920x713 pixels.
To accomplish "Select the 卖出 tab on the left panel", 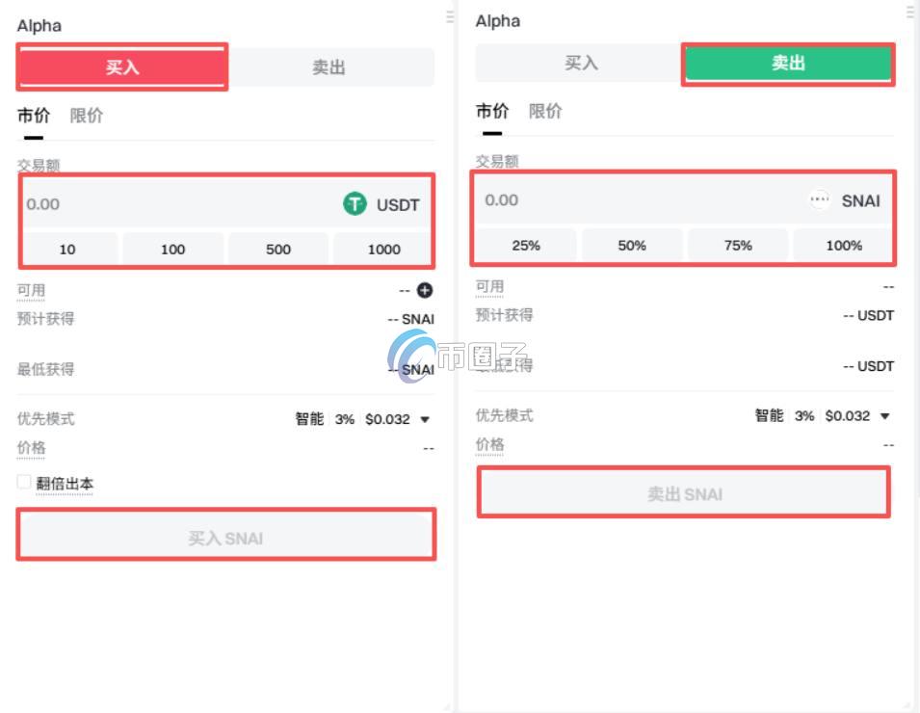I will click(x=330, y=65).
